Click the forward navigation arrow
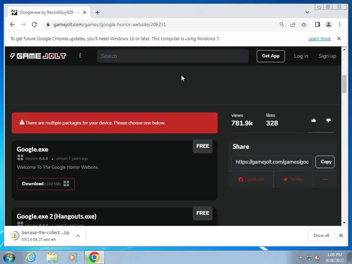352x264 pixels. [x=23, y=24]
